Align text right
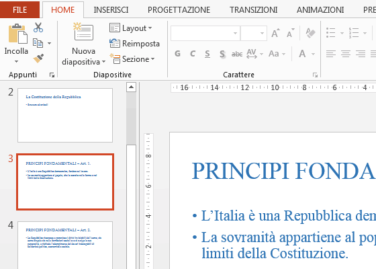The height and width of the screenshot is (269, 376). pos(361,54)
